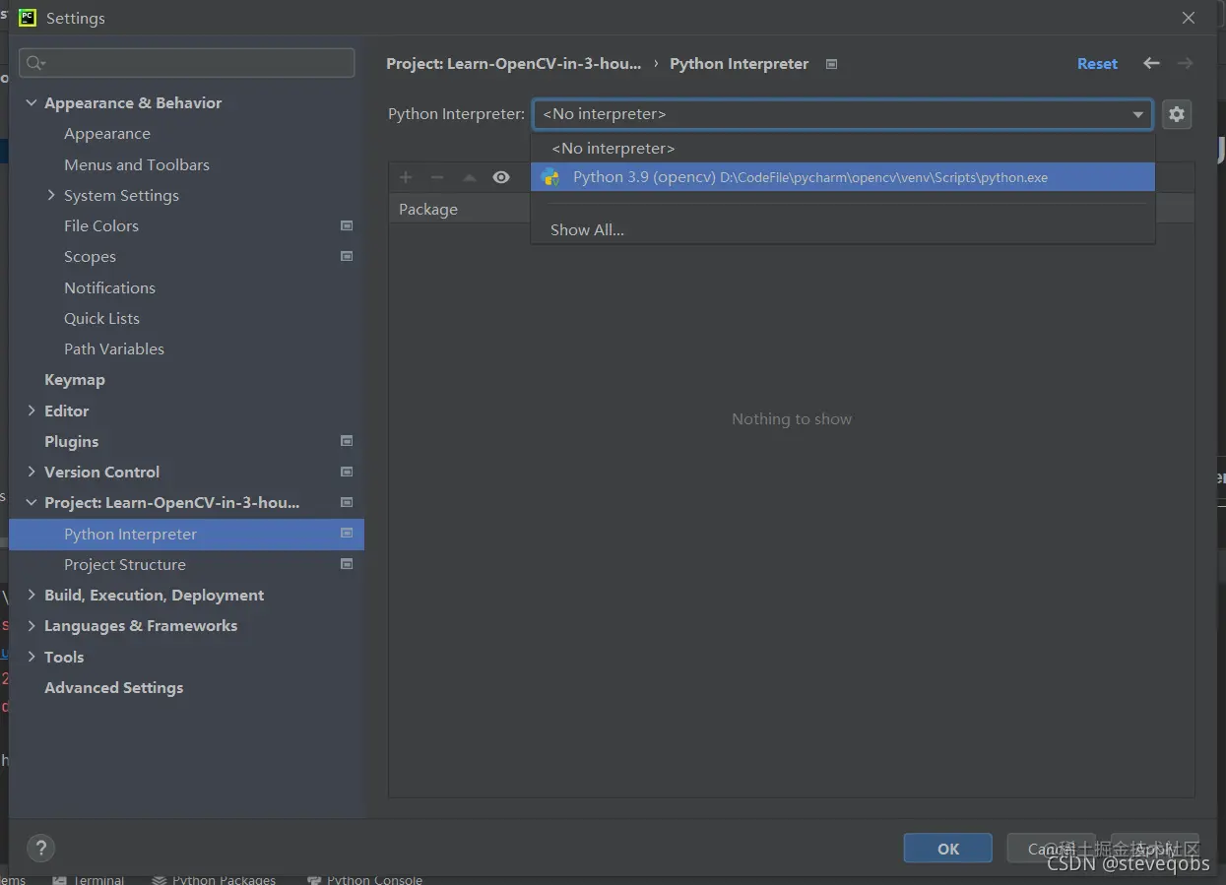
Task: Click the small icon after the Python Interpreter breadcrumb
Action: (831, 64)
